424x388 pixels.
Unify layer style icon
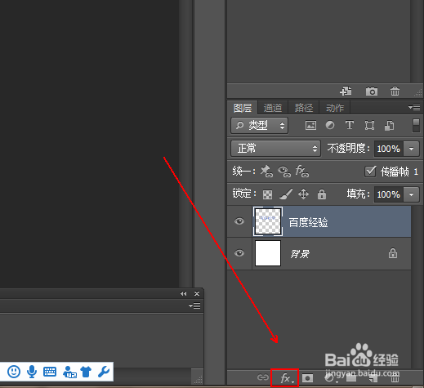coord(302,172)
